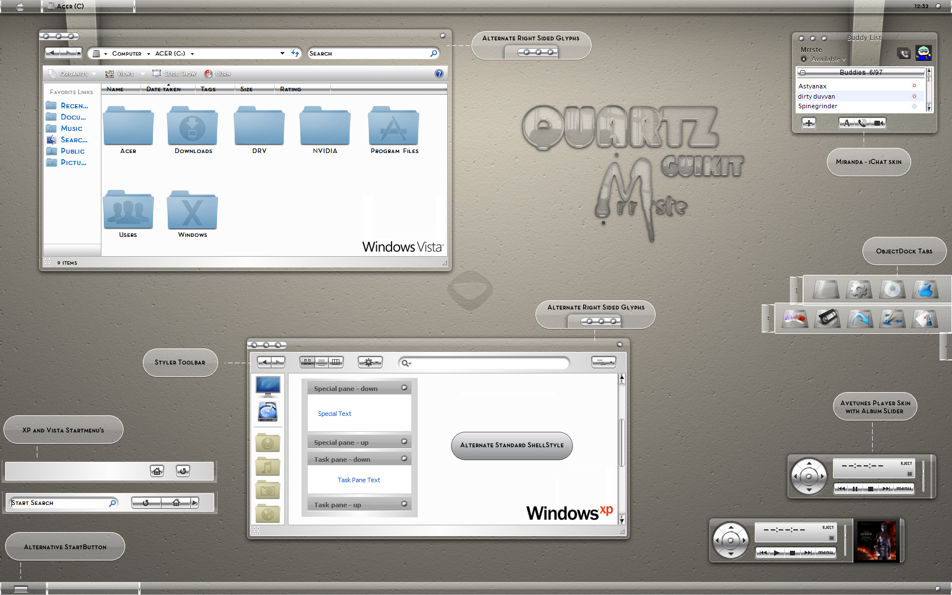Add a buddy with the plus button

pos(809,123)
